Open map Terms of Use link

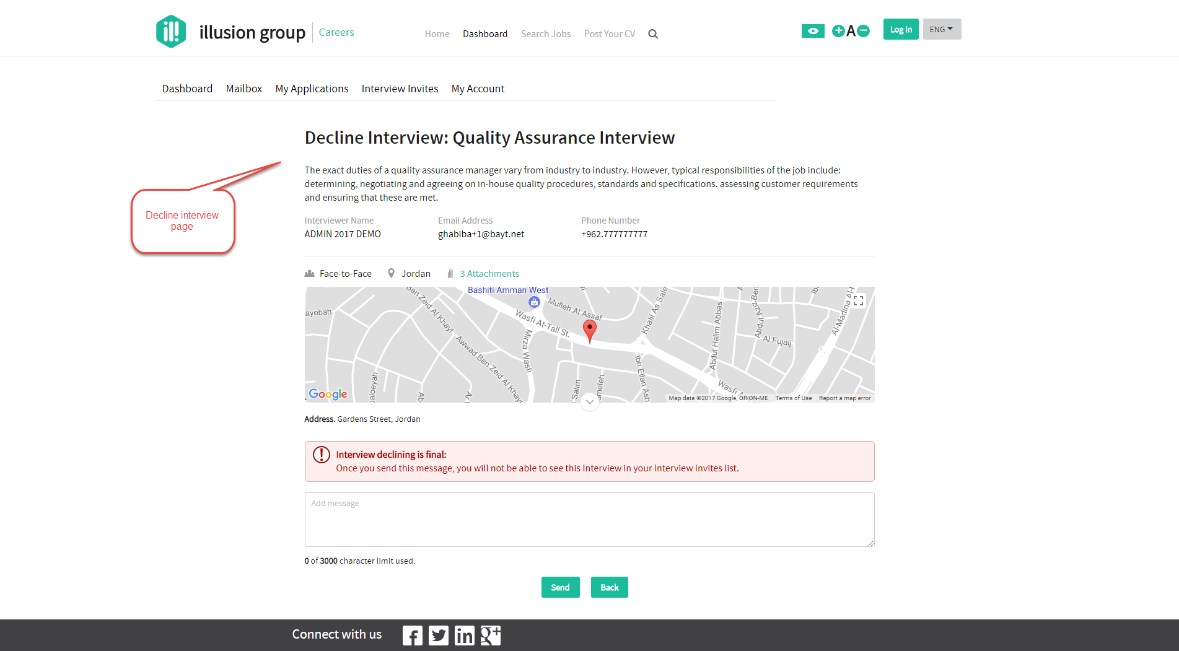point(793,398)
